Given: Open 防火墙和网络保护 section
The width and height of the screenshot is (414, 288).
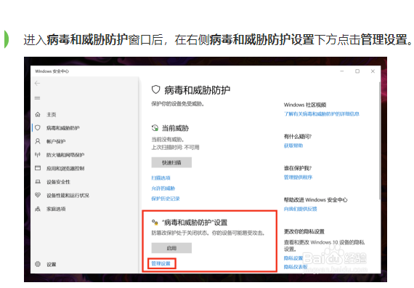Looking at the screenshot, I should [65, 155].
